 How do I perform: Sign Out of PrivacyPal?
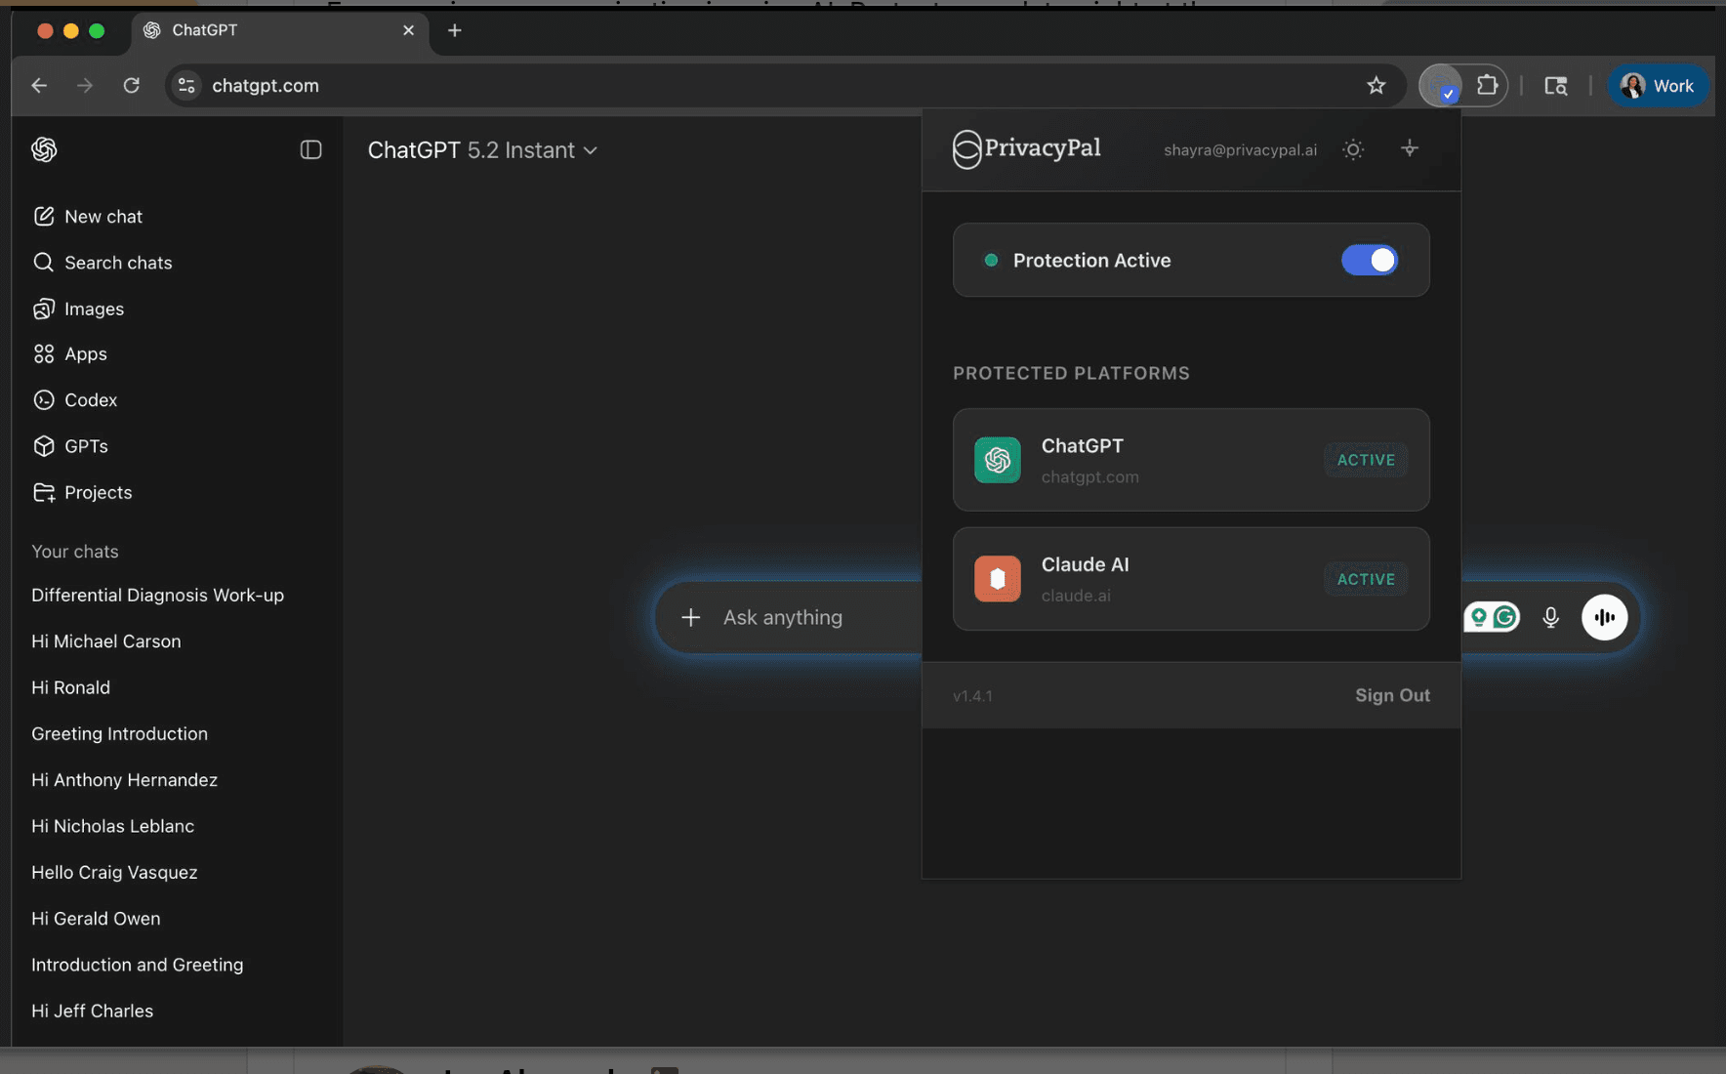1392,695
